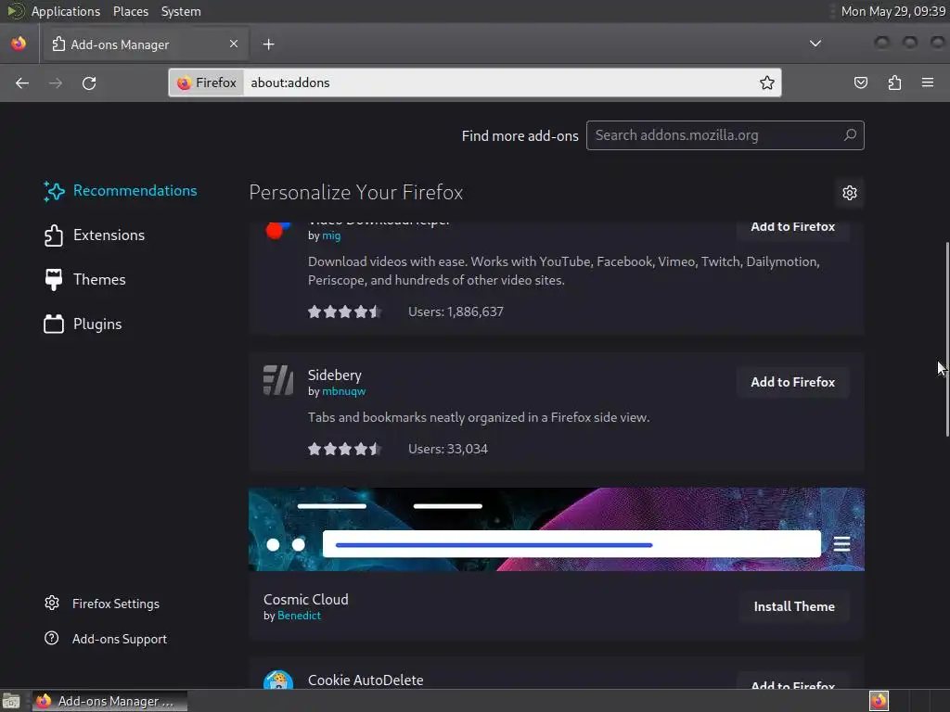Click the page vertical scrollbar thumb

(947, 339)
